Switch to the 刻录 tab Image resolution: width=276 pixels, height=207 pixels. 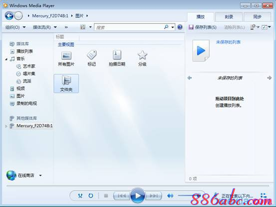click(x=229, y=17)
